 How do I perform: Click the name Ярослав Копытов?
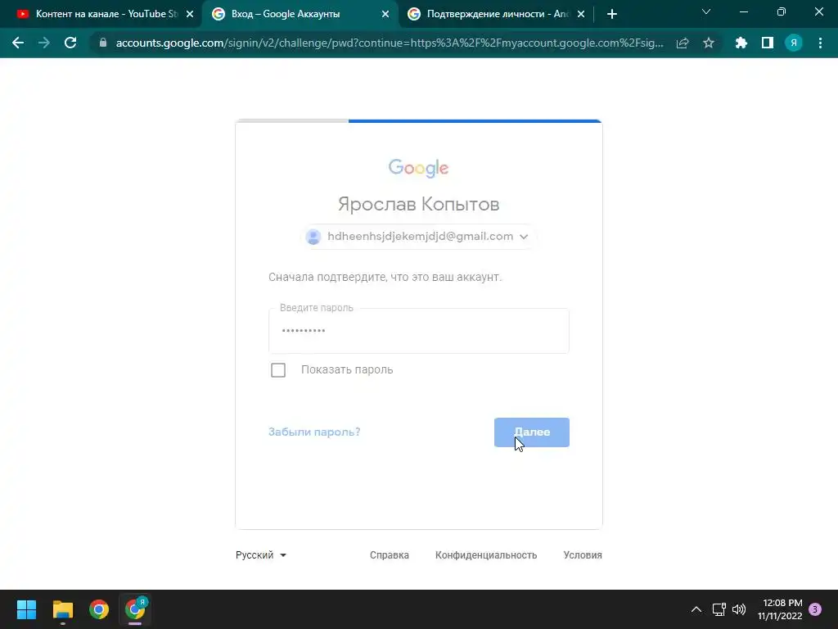418,204
